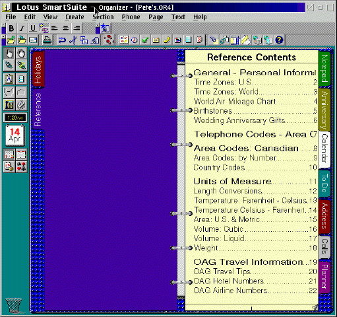Click the red footprints icon
This screenshot has height=317, width=337.
pyautogui.click(x=109, y=40)
